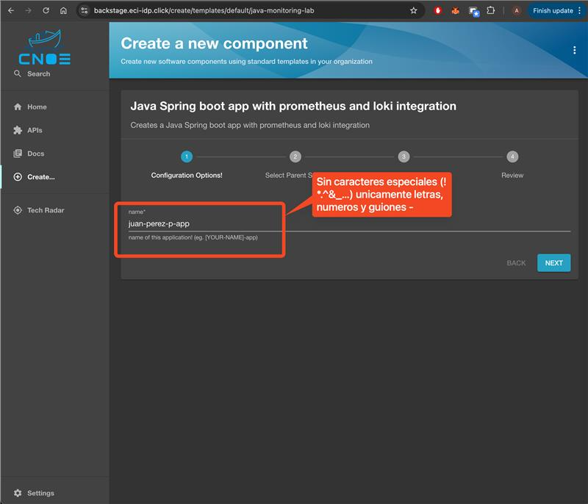588x504 pixels.
Task: Reload the browser page
Action: coord(46,11)
